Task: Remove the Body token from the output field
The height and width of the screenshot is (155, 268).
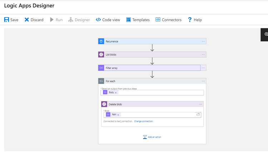Action: (x=116, y=92)
